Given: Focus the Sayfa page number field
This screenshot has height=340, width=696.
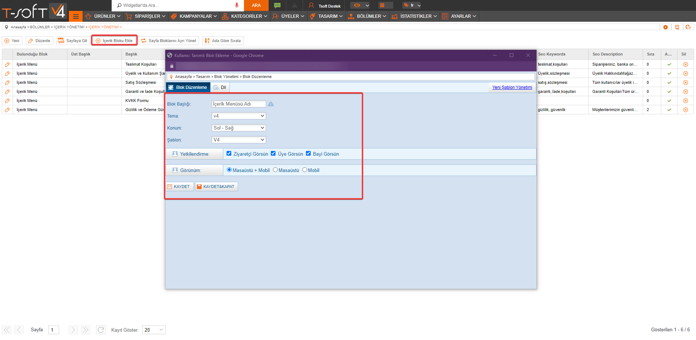Looking at the screenshot, I should [54, 330].
